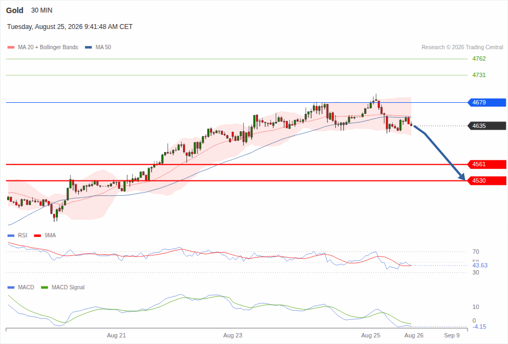Click the 4561 red support price tag
This screenshot has width=508, height=344.
[487, 164]
